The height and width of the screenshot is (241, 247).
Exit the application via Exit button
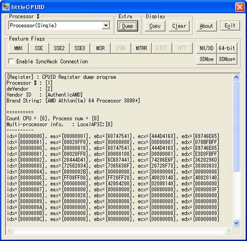click(230, 26)
